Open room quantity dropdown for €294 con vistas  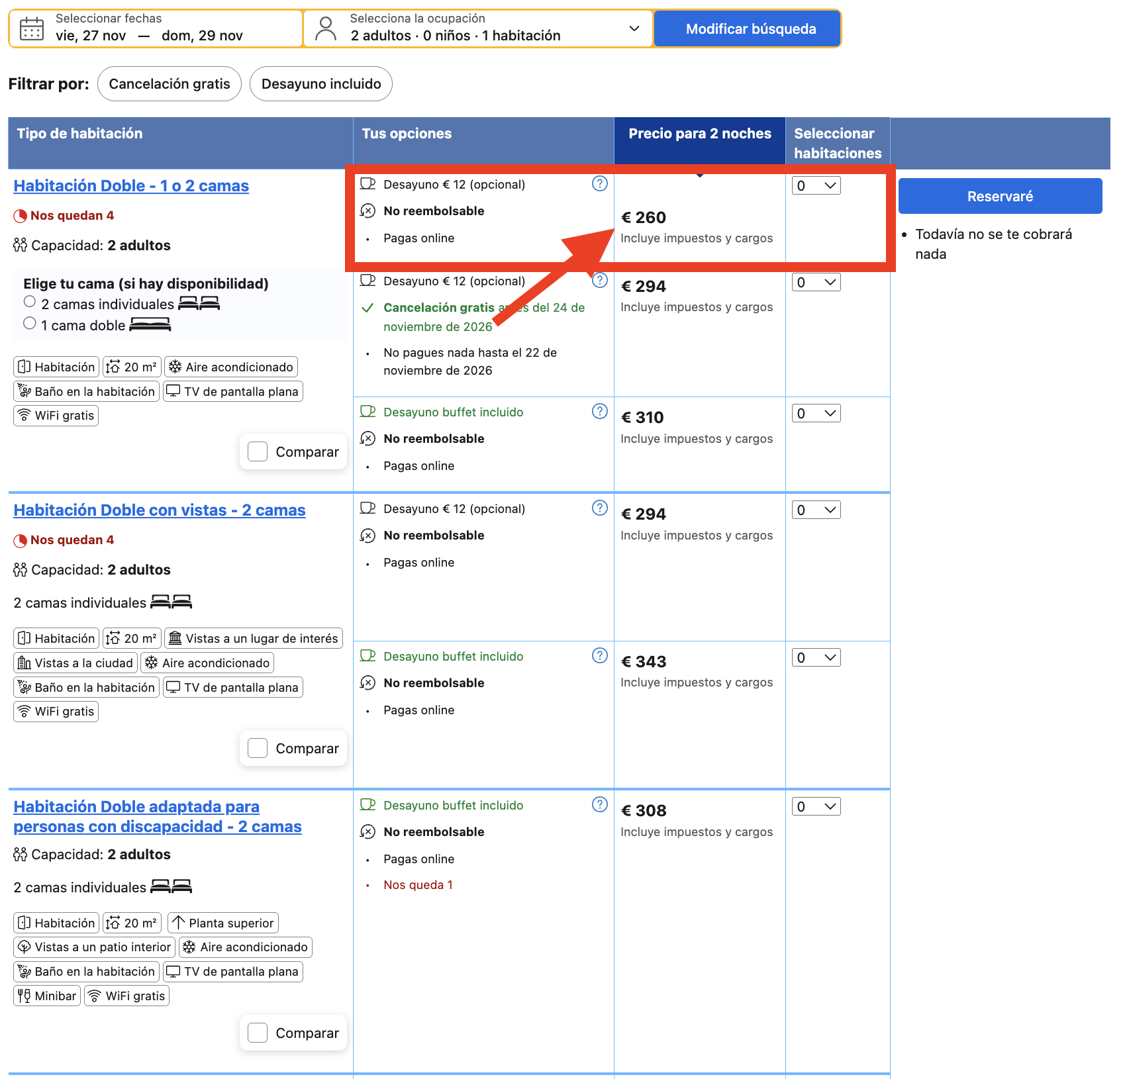pyautogui.click(x=816, y=510)
